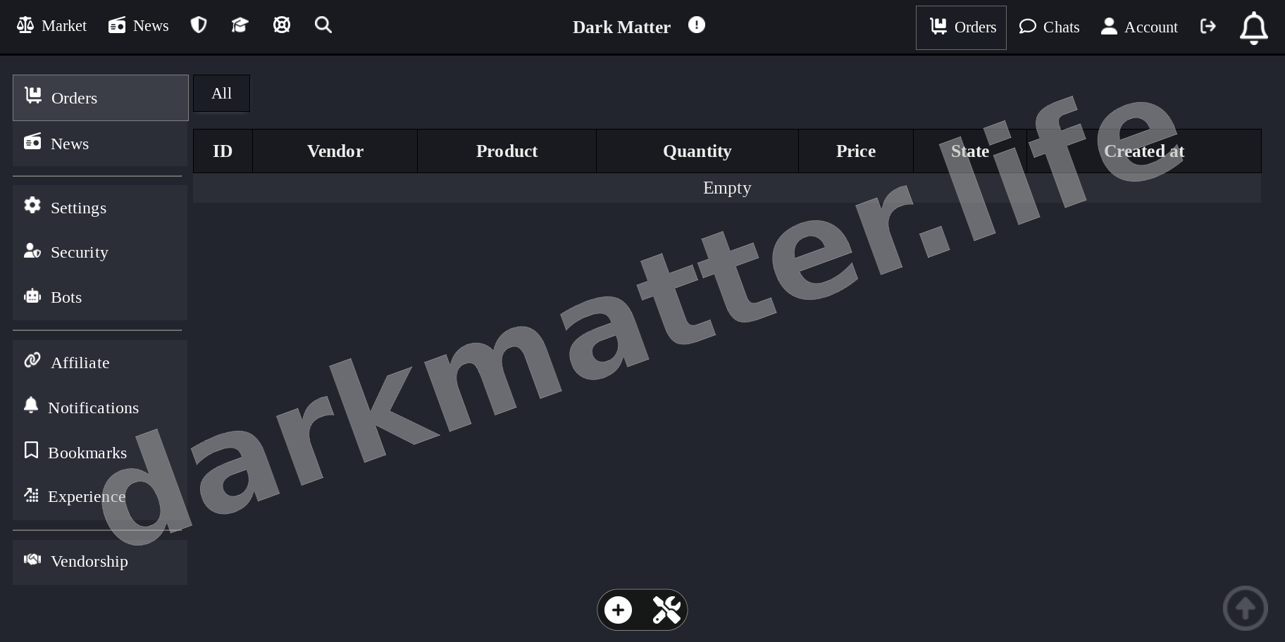This screenshot has height=642, width=1285.
Task: Click the Quantity column header
Action: click(x=697, y=151)
